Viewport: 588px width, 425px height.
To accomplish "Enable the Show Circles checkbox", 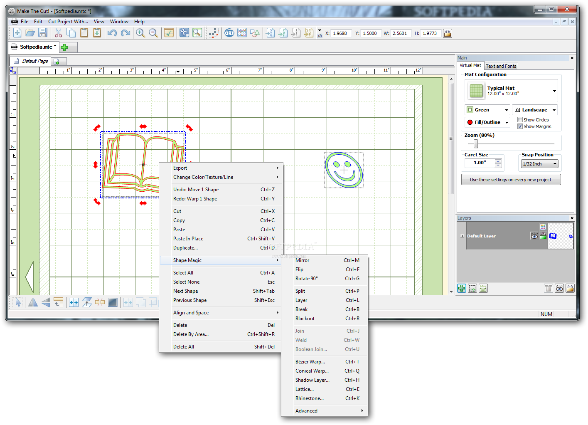I will [x=520, y=120].
